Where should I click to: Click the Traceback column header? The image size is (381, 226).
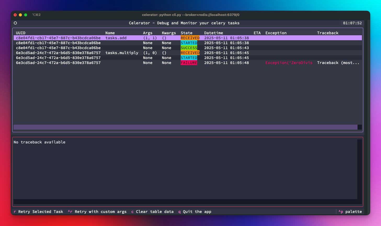[x=328, y=33]
